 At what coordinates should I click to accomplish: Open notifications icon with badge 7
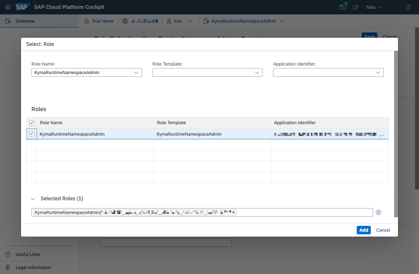click(343, 7)
